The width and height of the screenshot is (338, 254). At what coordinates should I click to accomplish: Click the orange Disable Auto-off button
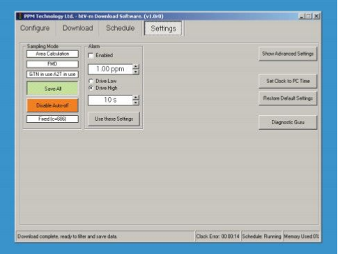coord(52,105)
